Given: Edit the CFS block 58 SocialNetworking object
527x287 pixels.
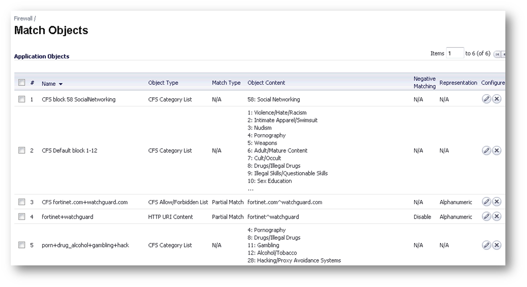Looking at the screenshot, I should 486,99.
